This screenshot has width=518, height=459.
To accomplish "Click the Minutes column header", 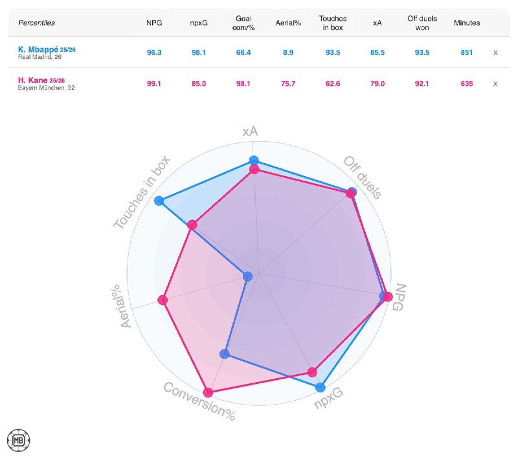I will tap(467, 23).
